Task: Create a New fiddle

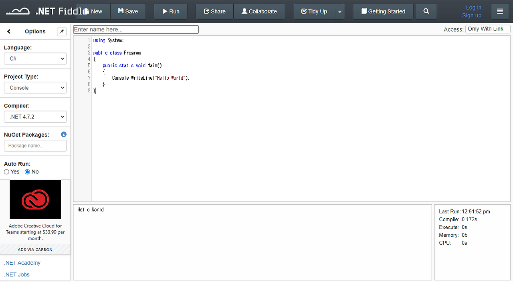Action: (93, 11)
